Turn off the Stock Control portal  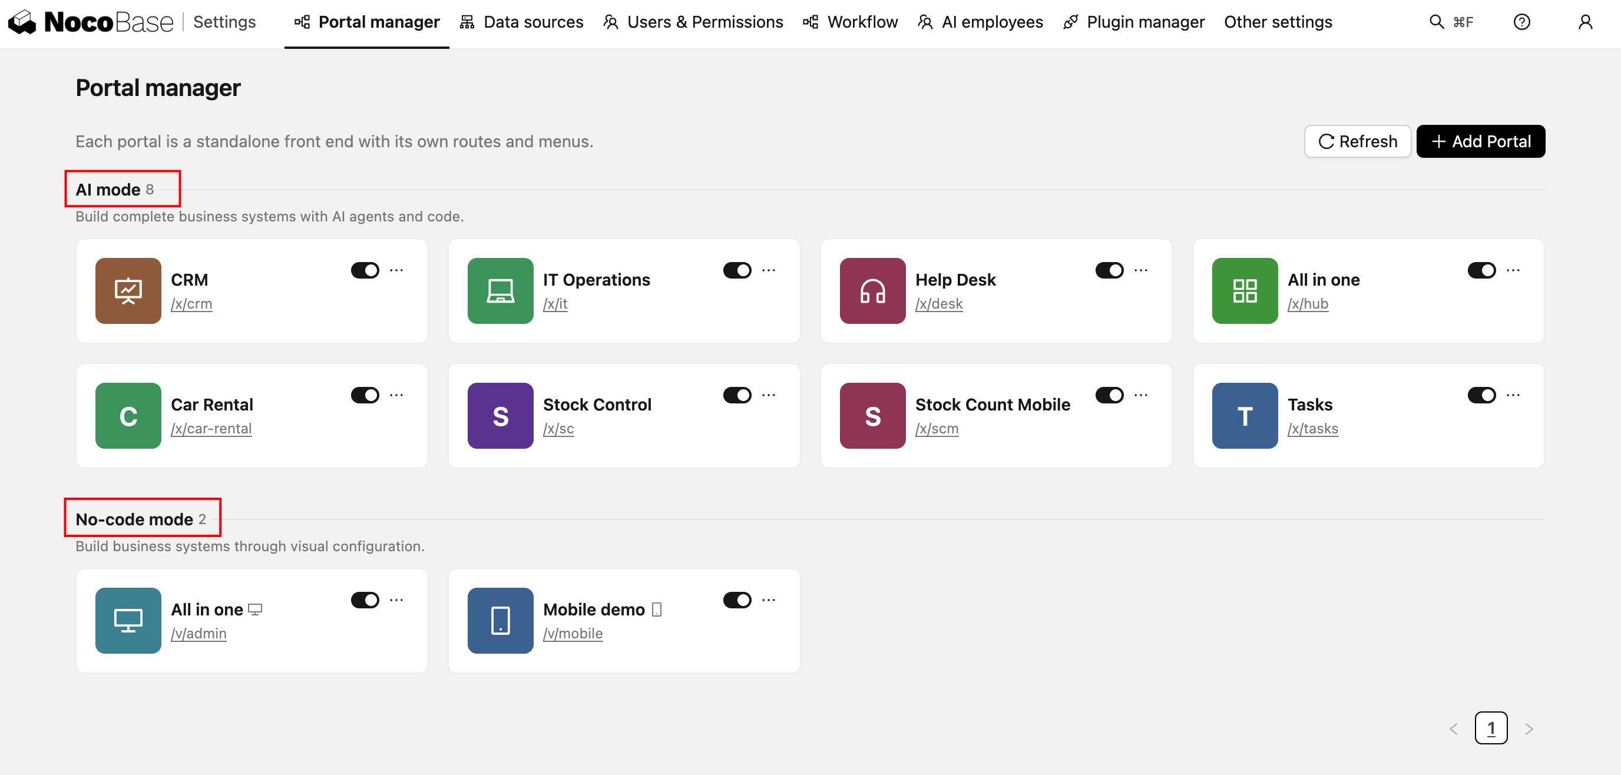tap(737, 395)
